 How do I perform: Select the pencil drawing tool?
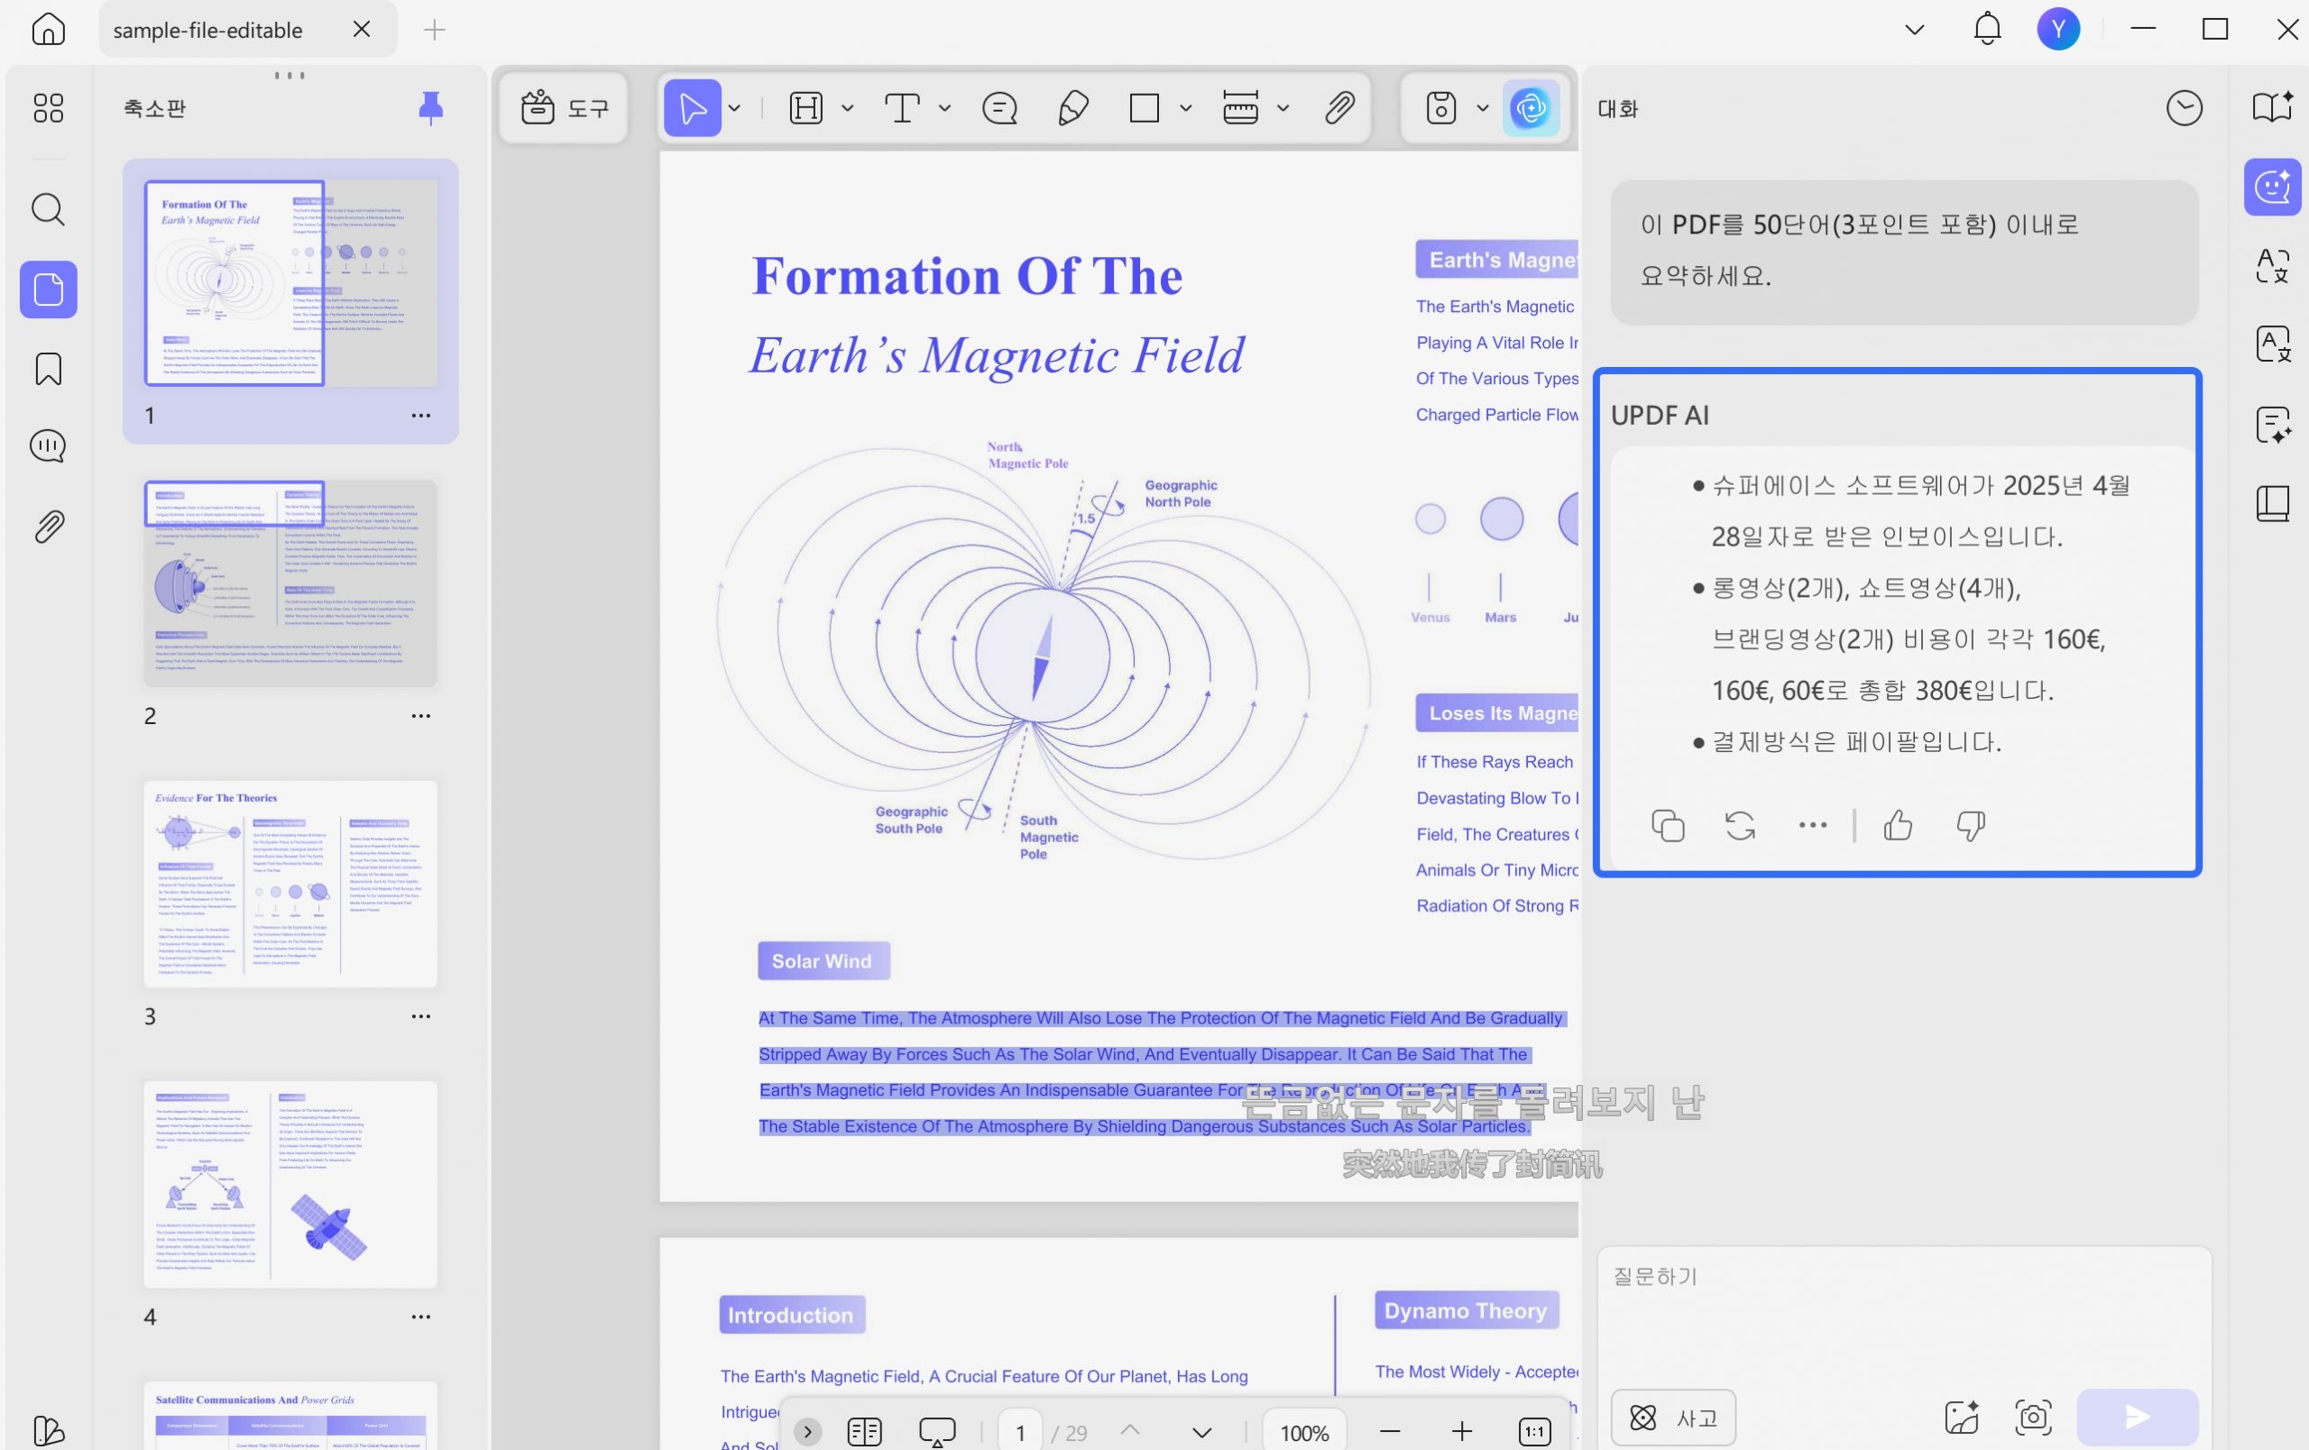tap(1072, 108)
